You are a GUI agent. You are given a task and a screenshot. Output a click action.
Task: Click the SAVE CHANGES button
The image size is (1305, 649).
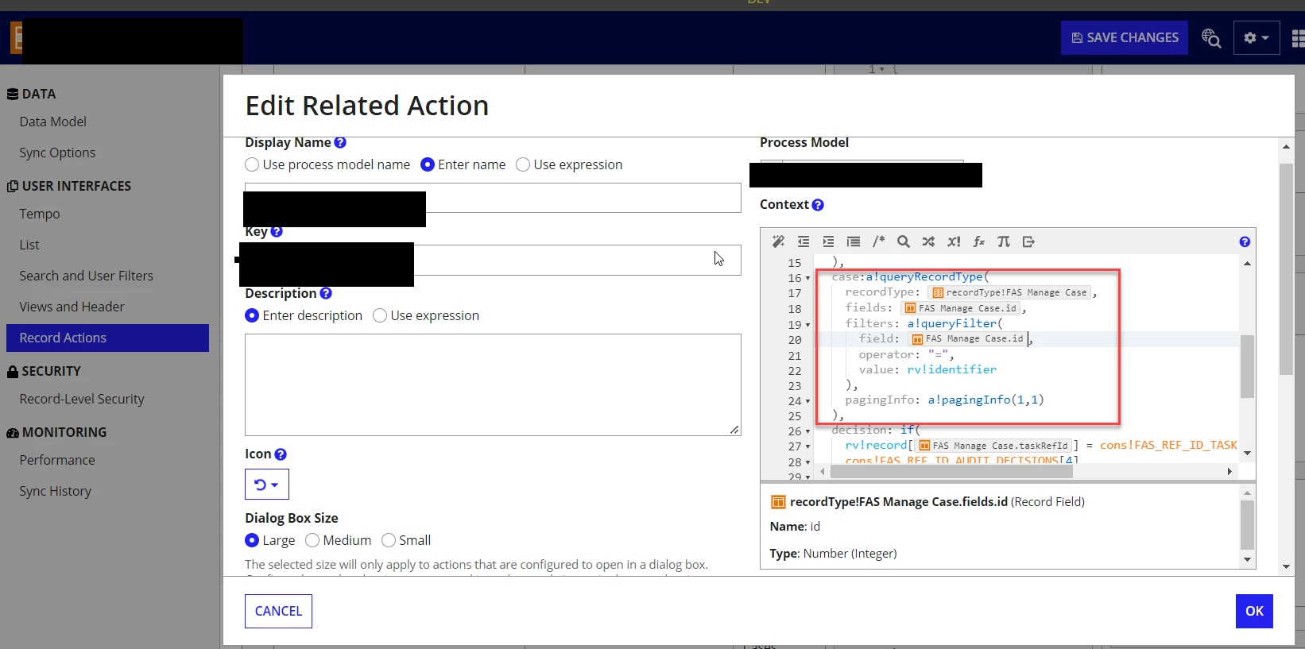[x=1125, y=37]
